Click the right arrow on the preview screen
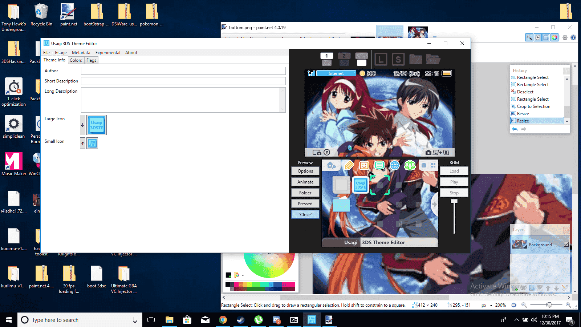The width and height of the screenshot is (581, 327). (x=434, y=204)
